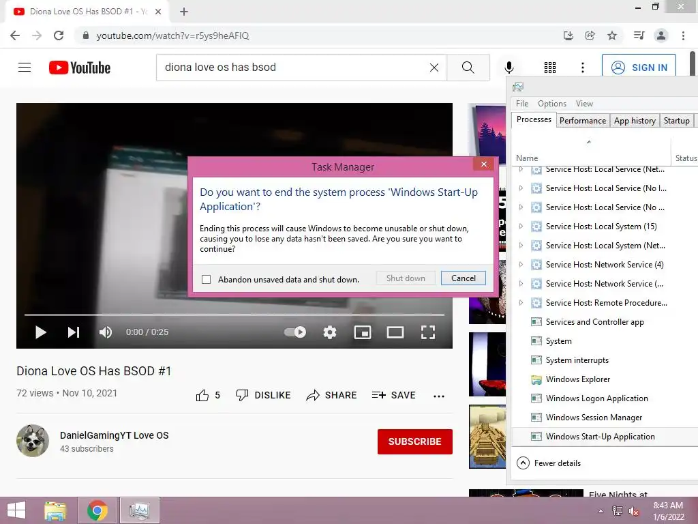
Task: Select Windows Logon Application process row
Action: pos(596,398)
